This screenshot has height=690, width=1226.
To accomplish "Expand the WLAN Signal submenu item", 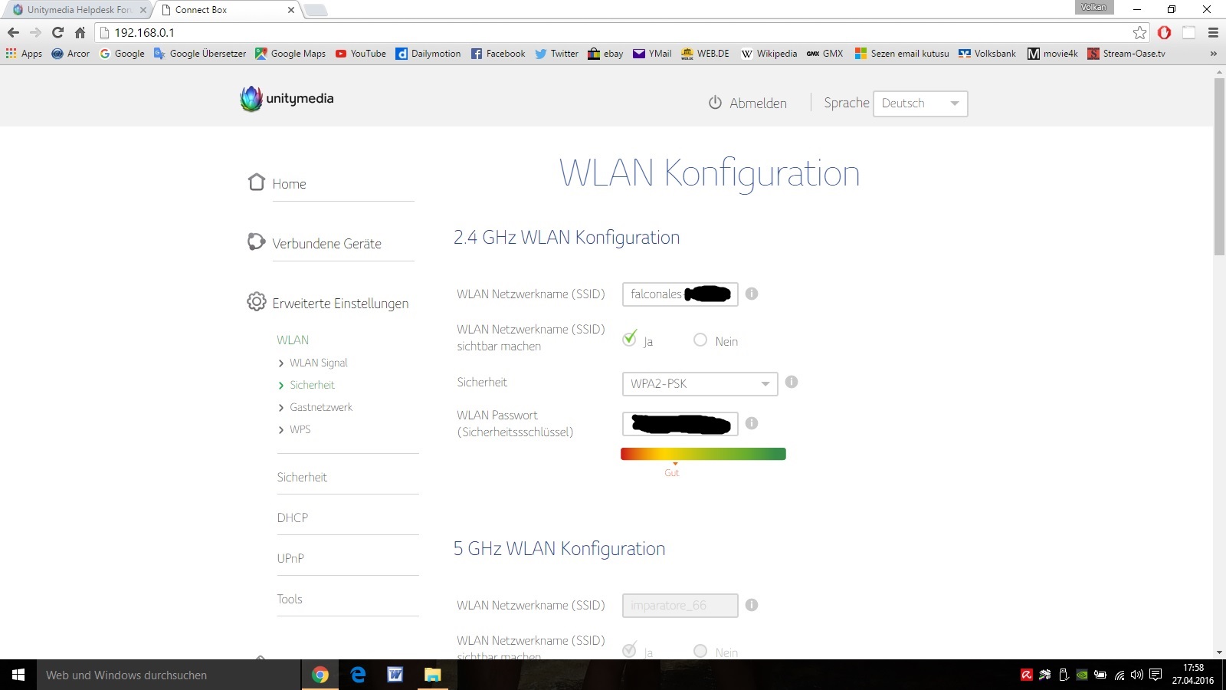I will 318,363.
